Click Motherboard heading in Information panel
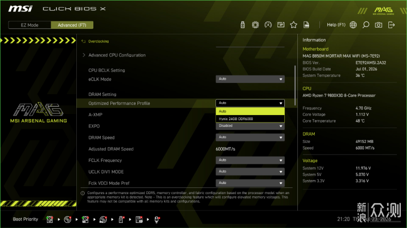Viewport: 407px width, 228px height. (x=315, y=49)
